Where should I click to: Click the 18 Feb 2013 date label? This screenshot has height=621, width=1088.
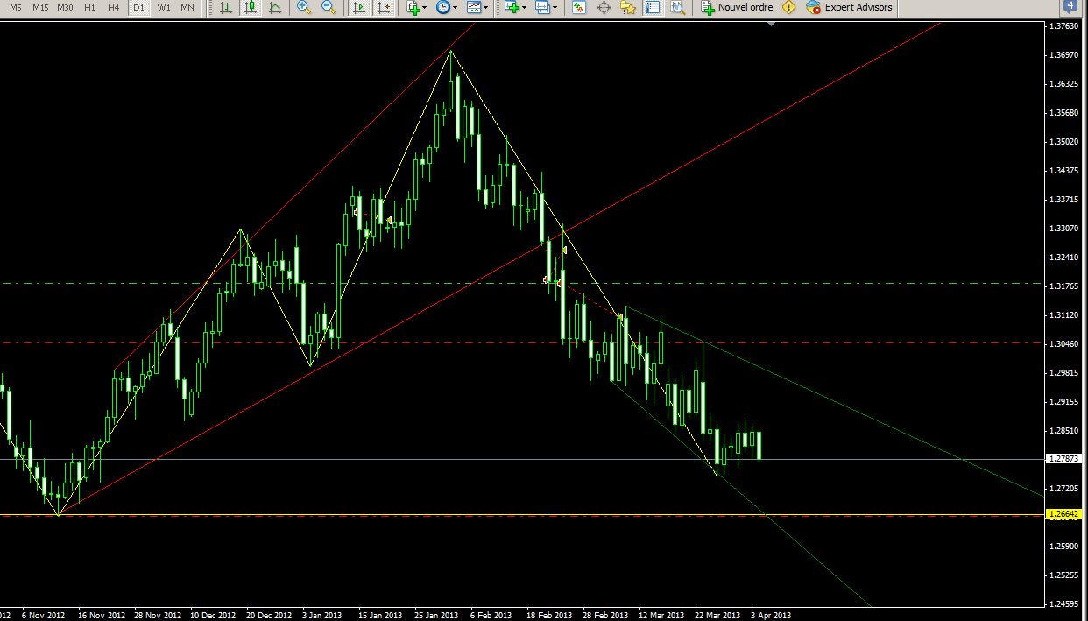pos(549,615)
